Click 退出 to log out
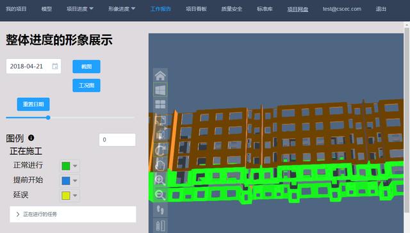 (x=381, y=9)
